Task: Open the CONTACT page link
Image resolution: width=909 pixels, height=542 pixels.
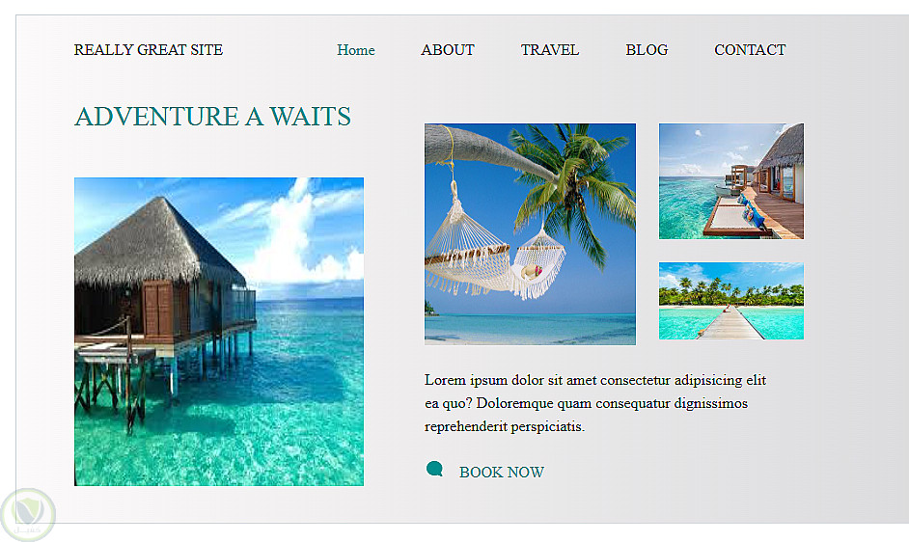Action: (x=750, y=50)
